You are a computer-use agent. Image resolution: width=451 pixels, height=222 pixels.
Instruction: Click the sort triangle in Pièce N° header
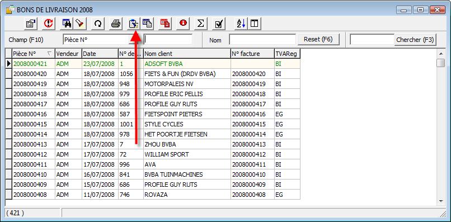(x=49, y=53)
